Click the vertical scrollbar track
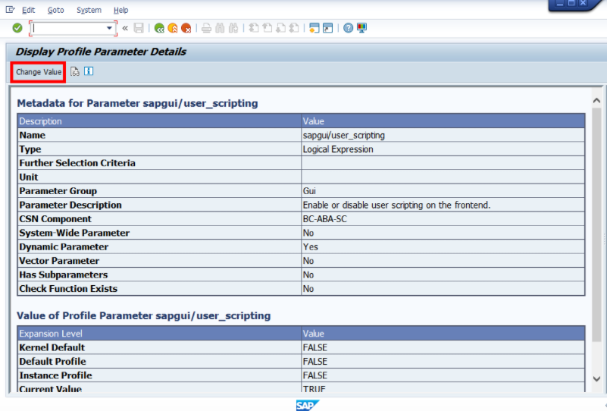This screenshot has width=607, height=411. point(596,240)
